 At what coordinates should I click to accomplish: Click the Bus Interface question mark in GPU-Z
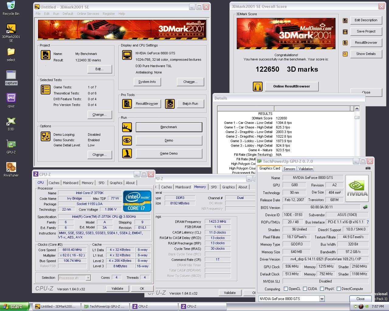coord(368,222)
